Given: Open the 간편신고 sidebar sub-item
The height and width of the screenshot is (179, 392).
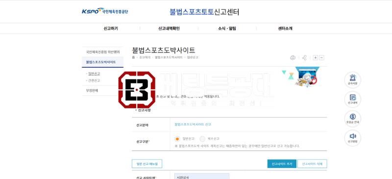Looking at the screenshot, I should tap(94, 80).
